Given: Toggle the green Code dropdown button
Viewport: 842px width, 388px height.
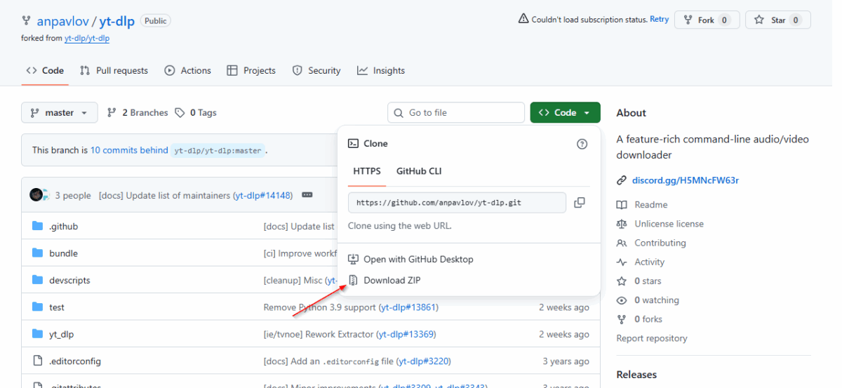Looking at the screenshot, I should [565, 113].
